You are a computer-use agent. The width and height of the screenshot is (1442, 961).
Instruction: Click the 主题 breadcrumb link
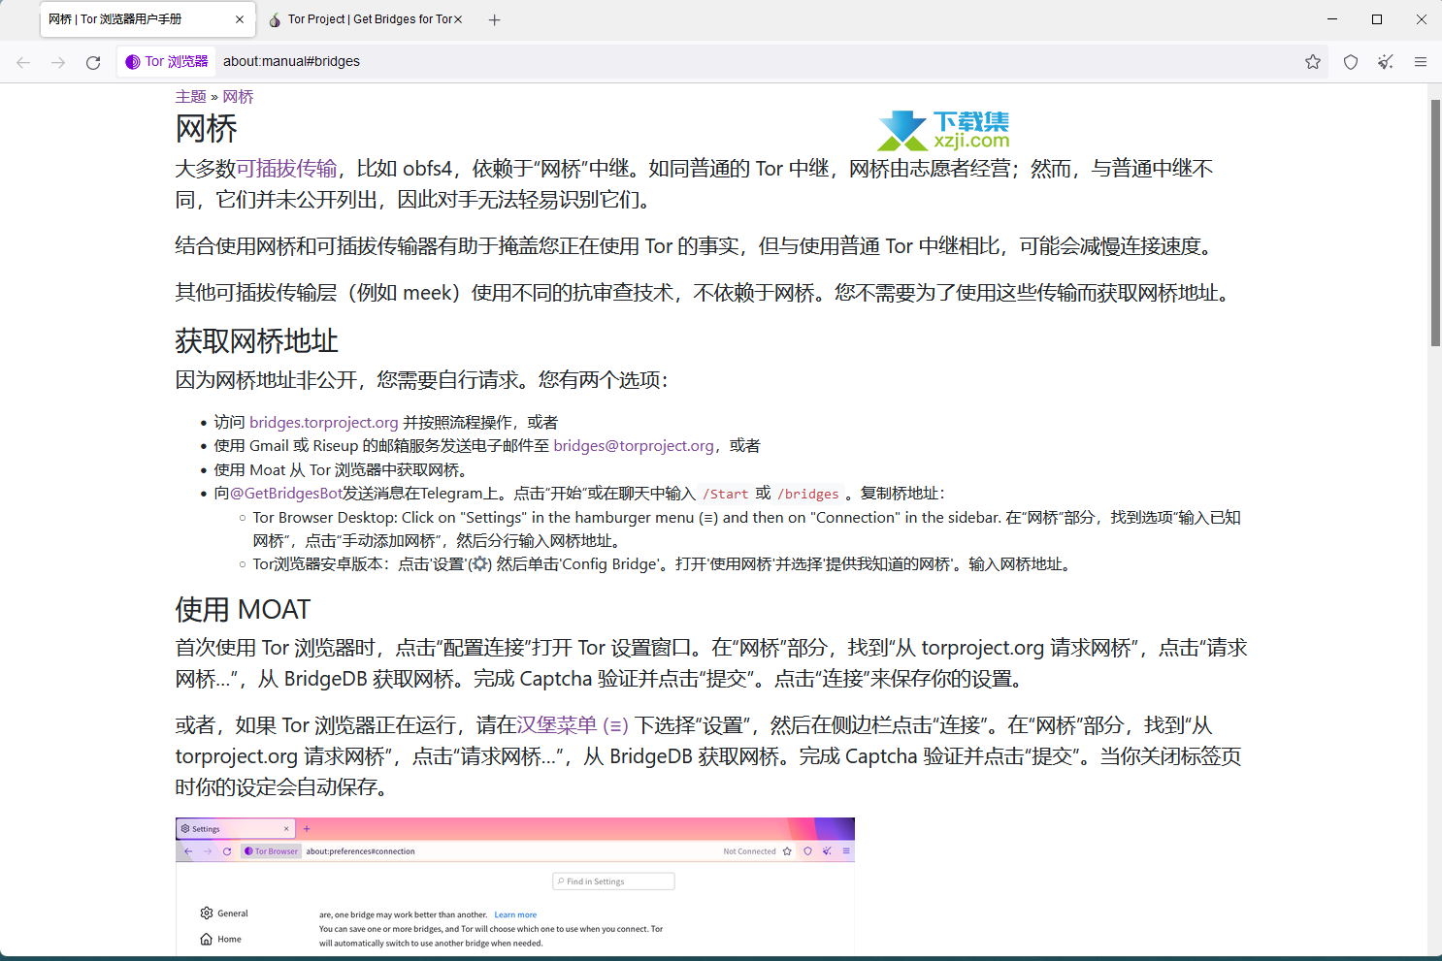(190, 96)
